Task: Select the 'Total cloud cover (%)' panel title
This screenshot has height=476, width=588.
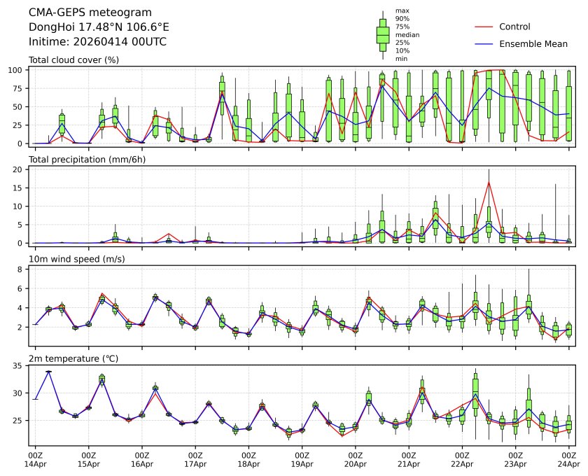Action: coord(73,60)
